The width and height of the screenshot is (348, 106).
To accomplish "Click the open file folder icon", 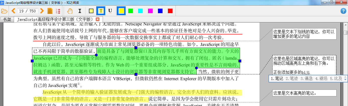I will click(4, 11).
